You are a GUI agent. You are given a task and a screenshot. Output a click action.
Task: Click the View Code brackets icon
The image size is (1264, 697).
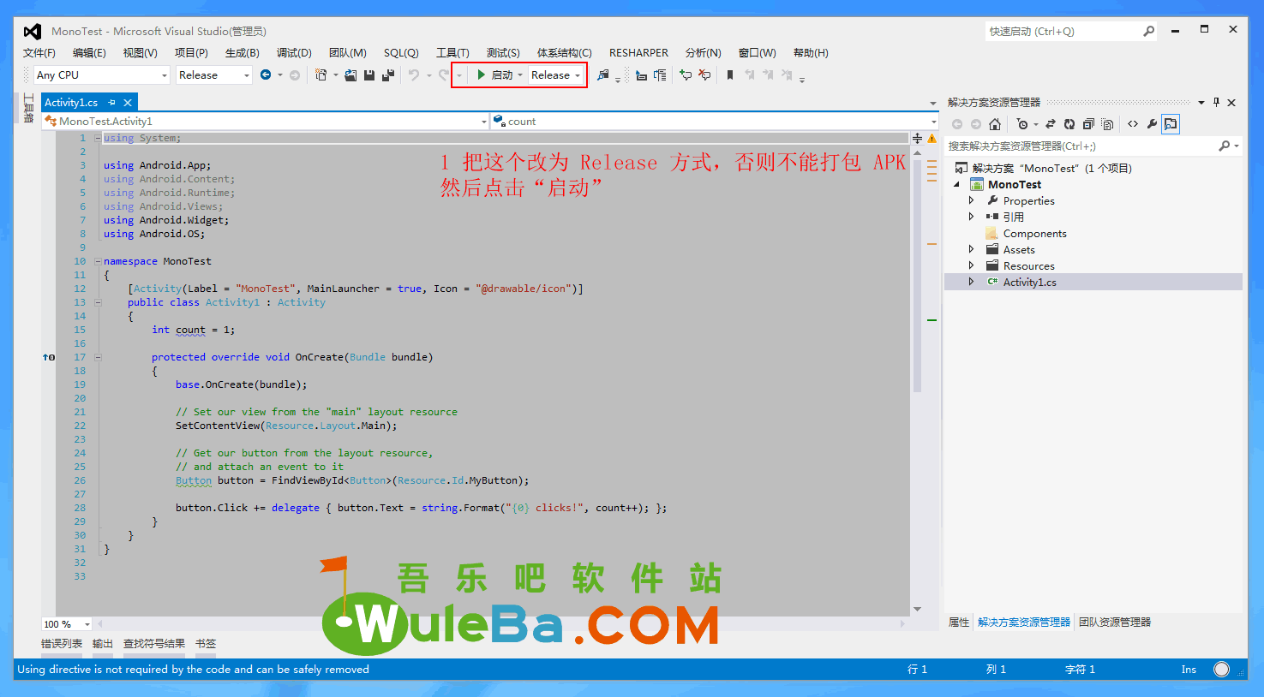1133,124
